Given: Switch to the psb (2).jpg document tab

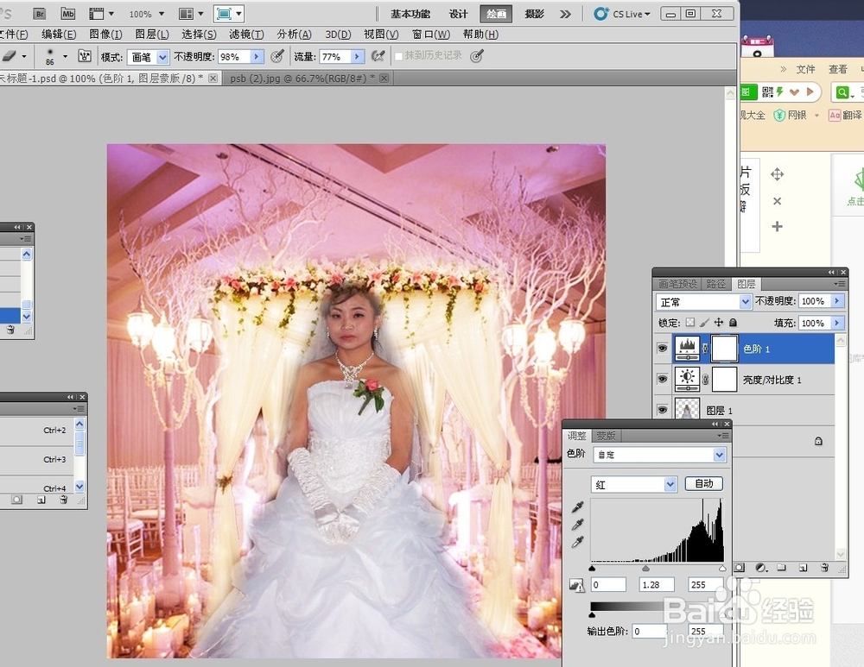Looking at the screenshot, I should pos(302,79).
